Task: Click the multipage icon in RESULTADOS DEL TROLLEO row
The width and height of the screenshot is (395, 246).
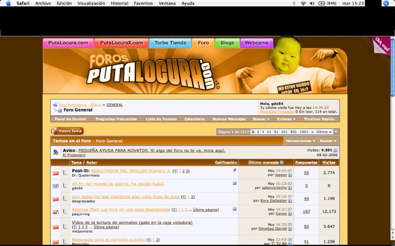Action: point(176,171)
